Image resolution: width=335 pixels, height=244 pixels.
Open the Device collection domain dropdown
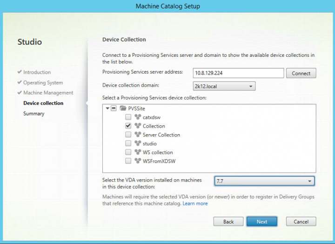224,86
